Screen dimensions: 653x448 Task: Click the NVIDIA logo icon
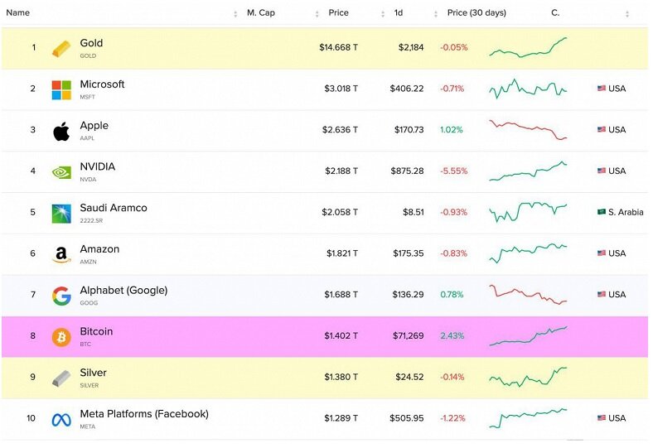61,172
